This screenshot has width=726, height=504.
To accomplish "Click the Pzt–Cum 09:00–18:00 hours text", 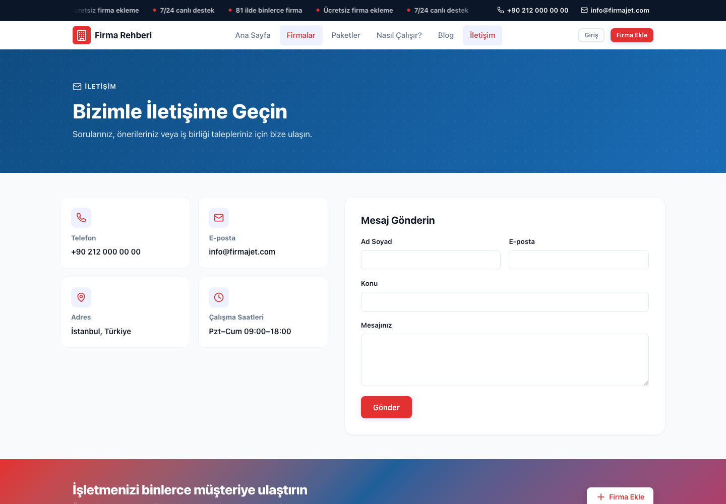I will (250, 332).
